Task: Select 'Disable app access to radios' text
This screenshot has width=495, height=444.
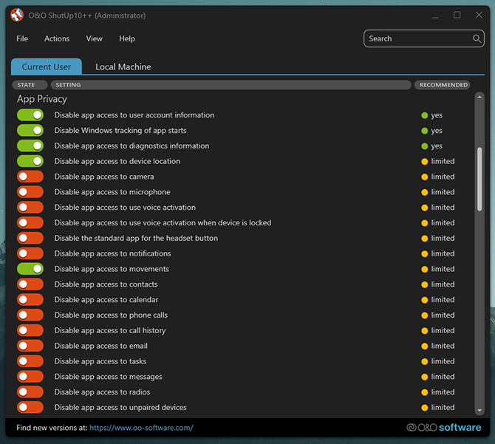Action: click(102, 392)
